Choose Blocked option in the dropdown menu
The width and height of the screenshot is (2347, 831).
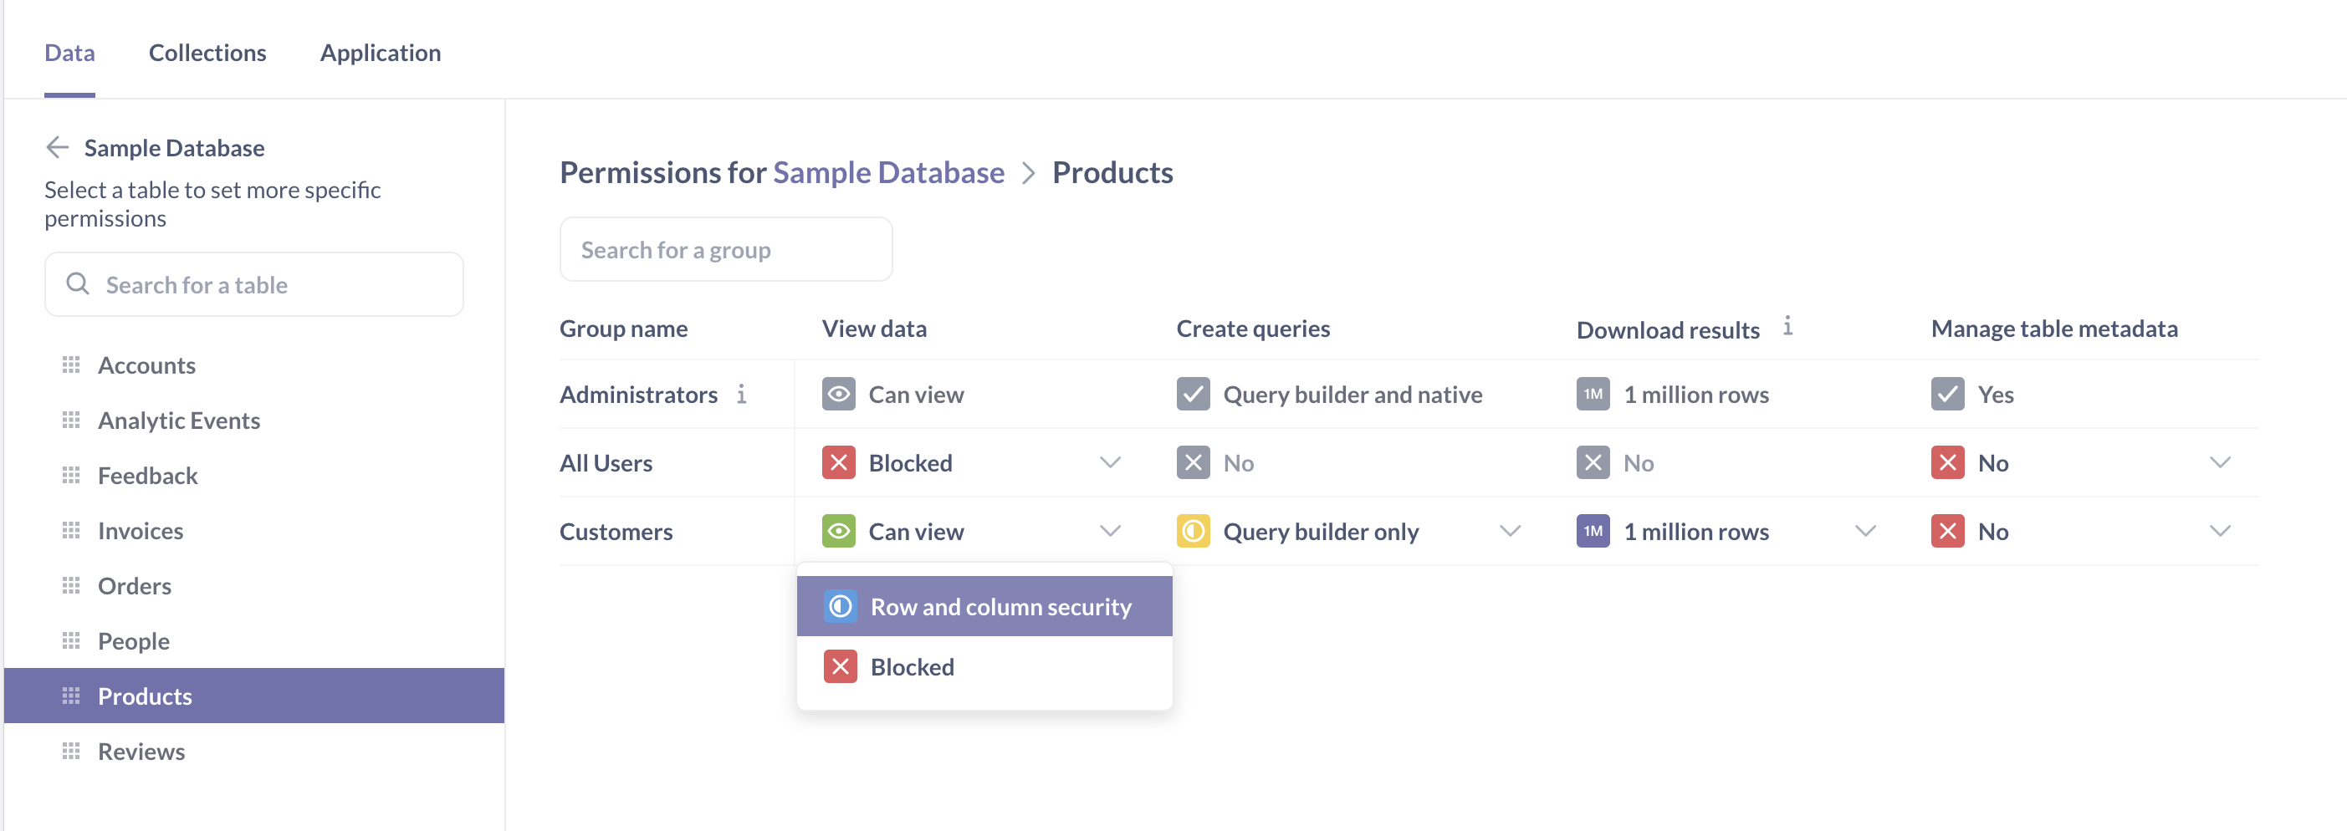912,667
